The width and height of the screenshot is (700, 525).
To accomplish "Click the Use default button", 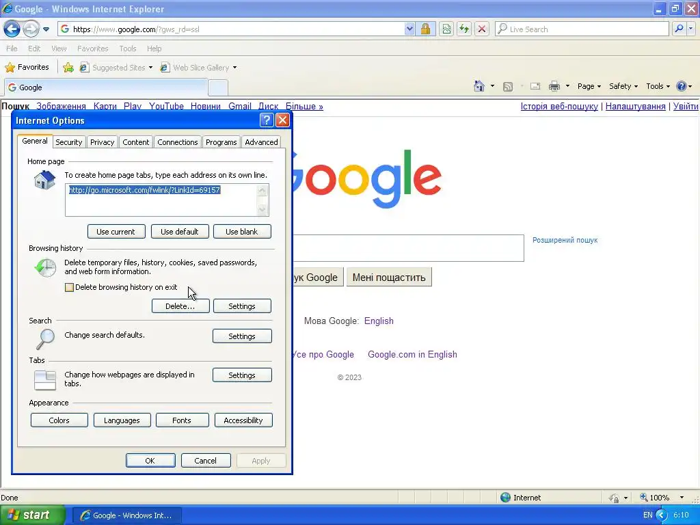I will [x=180, y=232].
